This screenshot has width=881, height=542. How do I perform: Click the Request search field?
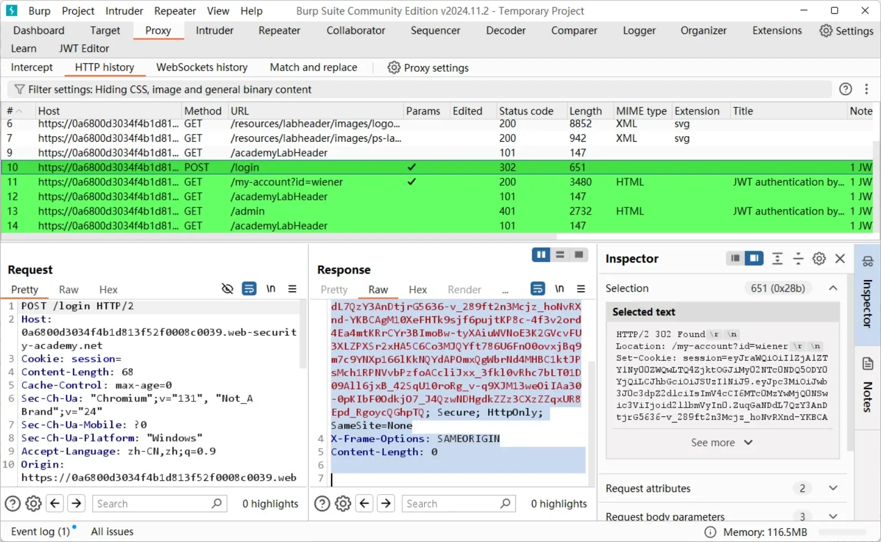click(x=160, y=504)
